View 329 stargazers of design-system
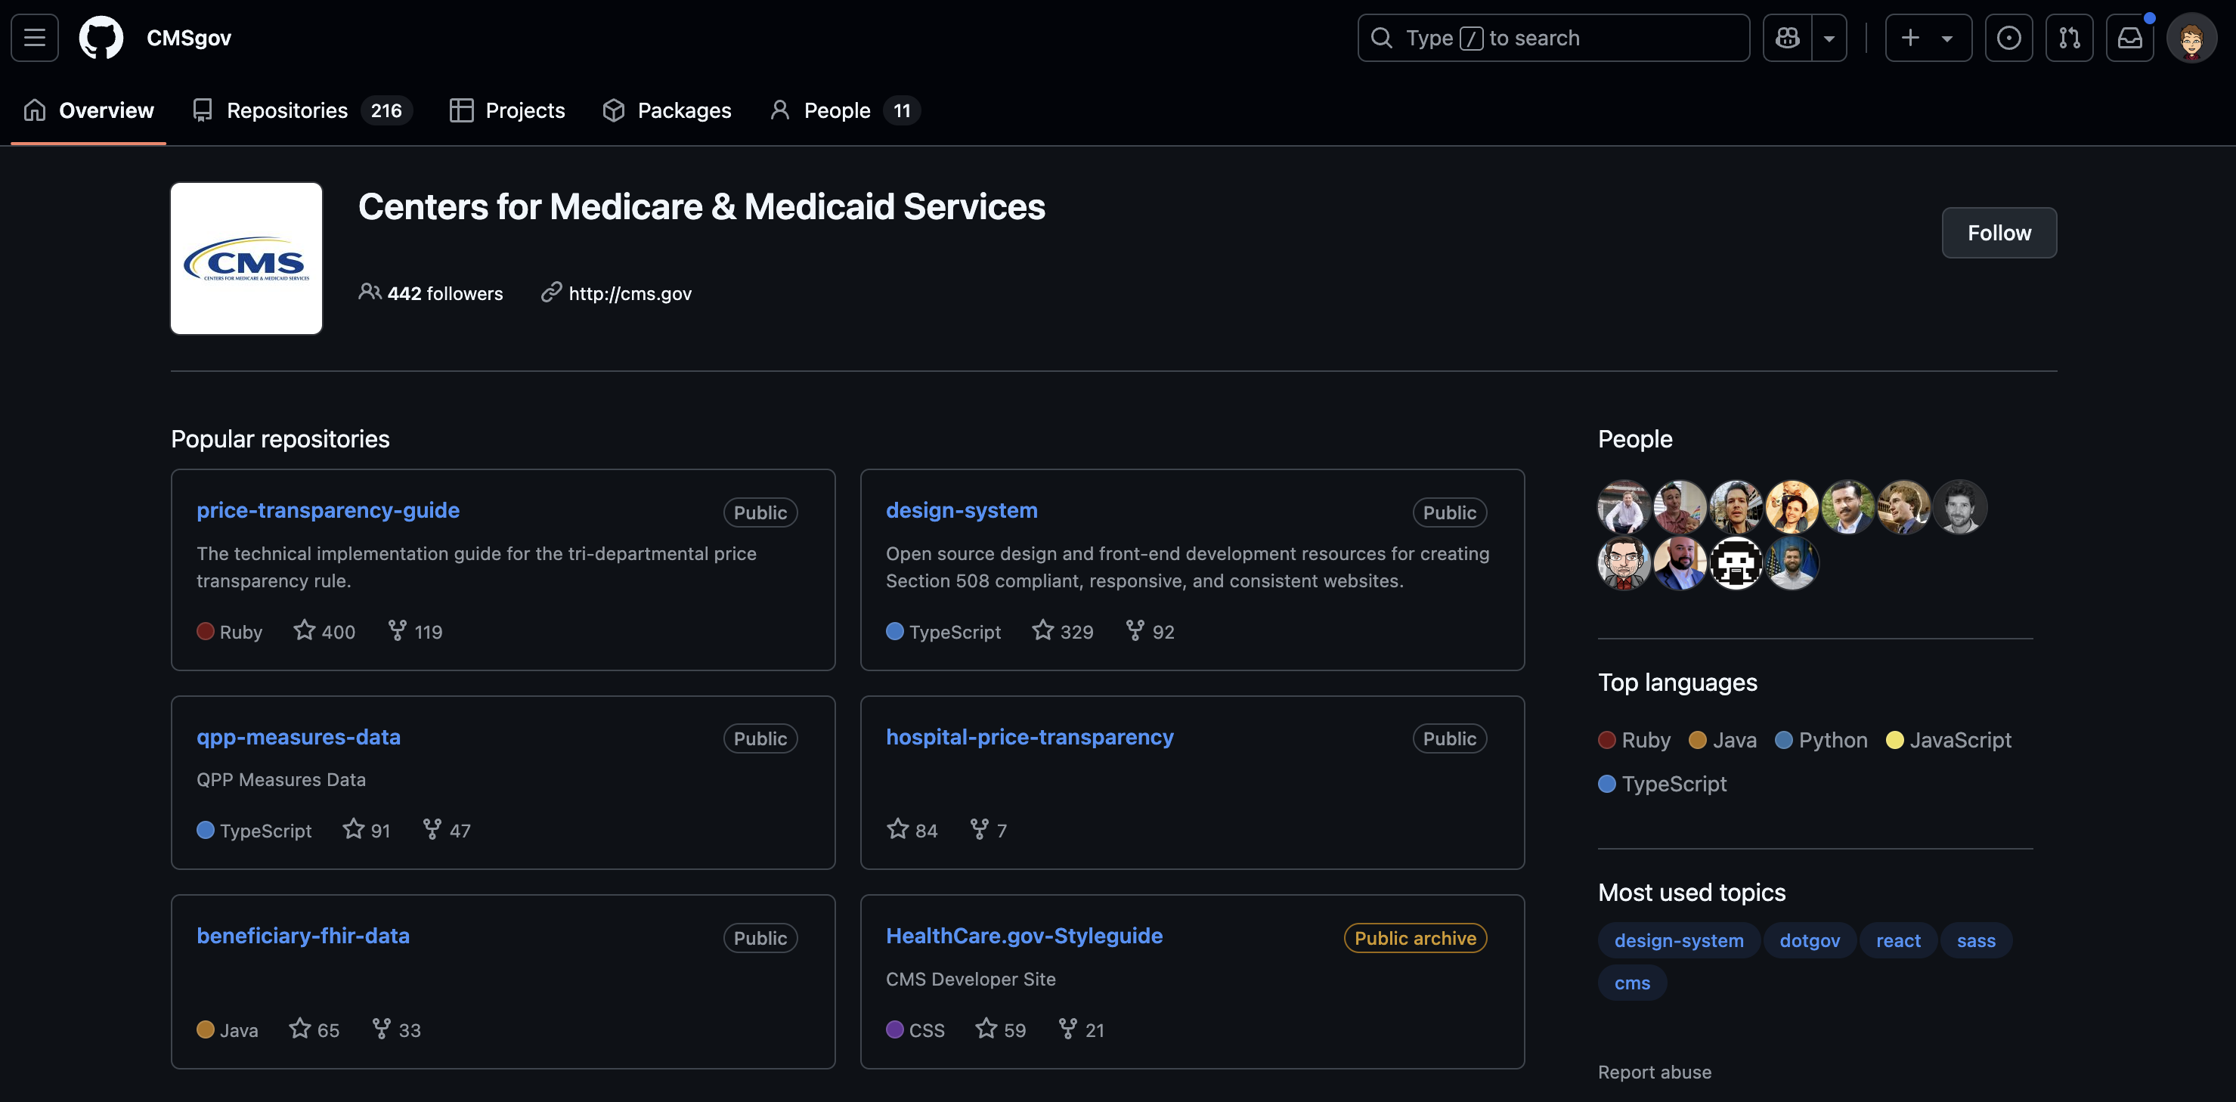 click(1063, 631)
